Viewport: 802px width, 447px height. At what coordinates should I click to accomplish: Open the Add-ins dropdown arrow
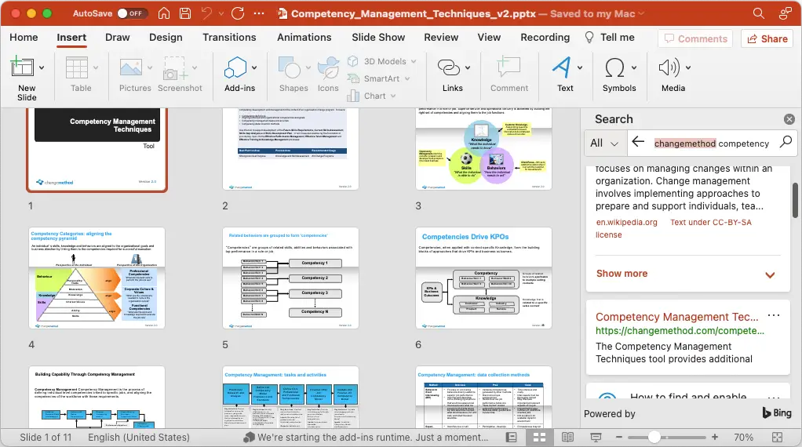tap(254, 67)
